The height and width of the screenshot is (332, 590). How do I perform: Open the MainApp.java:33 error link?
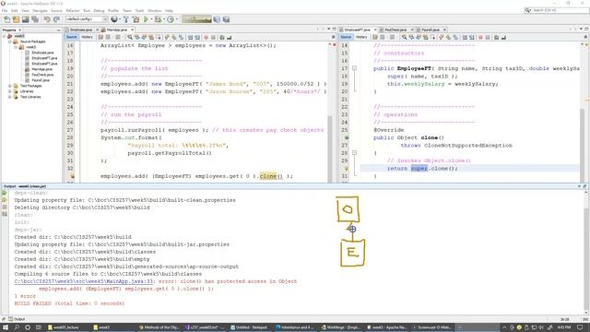click(84, 281)
